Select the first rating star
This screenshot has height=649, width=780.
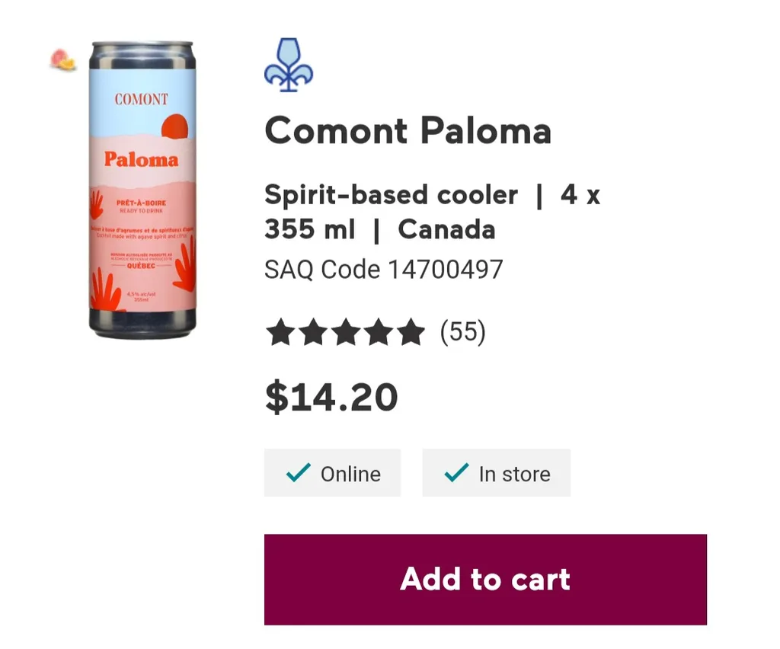point(280,331)
